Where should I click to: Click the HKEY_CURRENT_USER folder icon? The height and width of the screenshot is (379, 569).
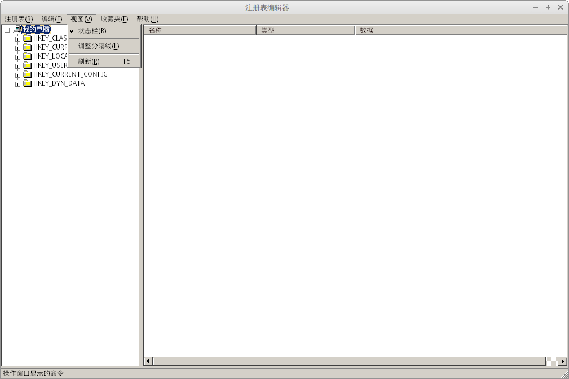click(27, 47)
